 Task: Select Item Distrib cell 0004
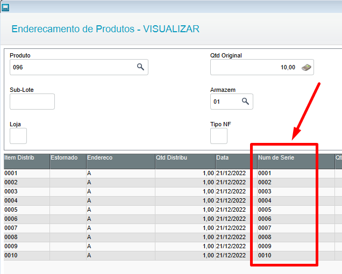coord(27,201)
